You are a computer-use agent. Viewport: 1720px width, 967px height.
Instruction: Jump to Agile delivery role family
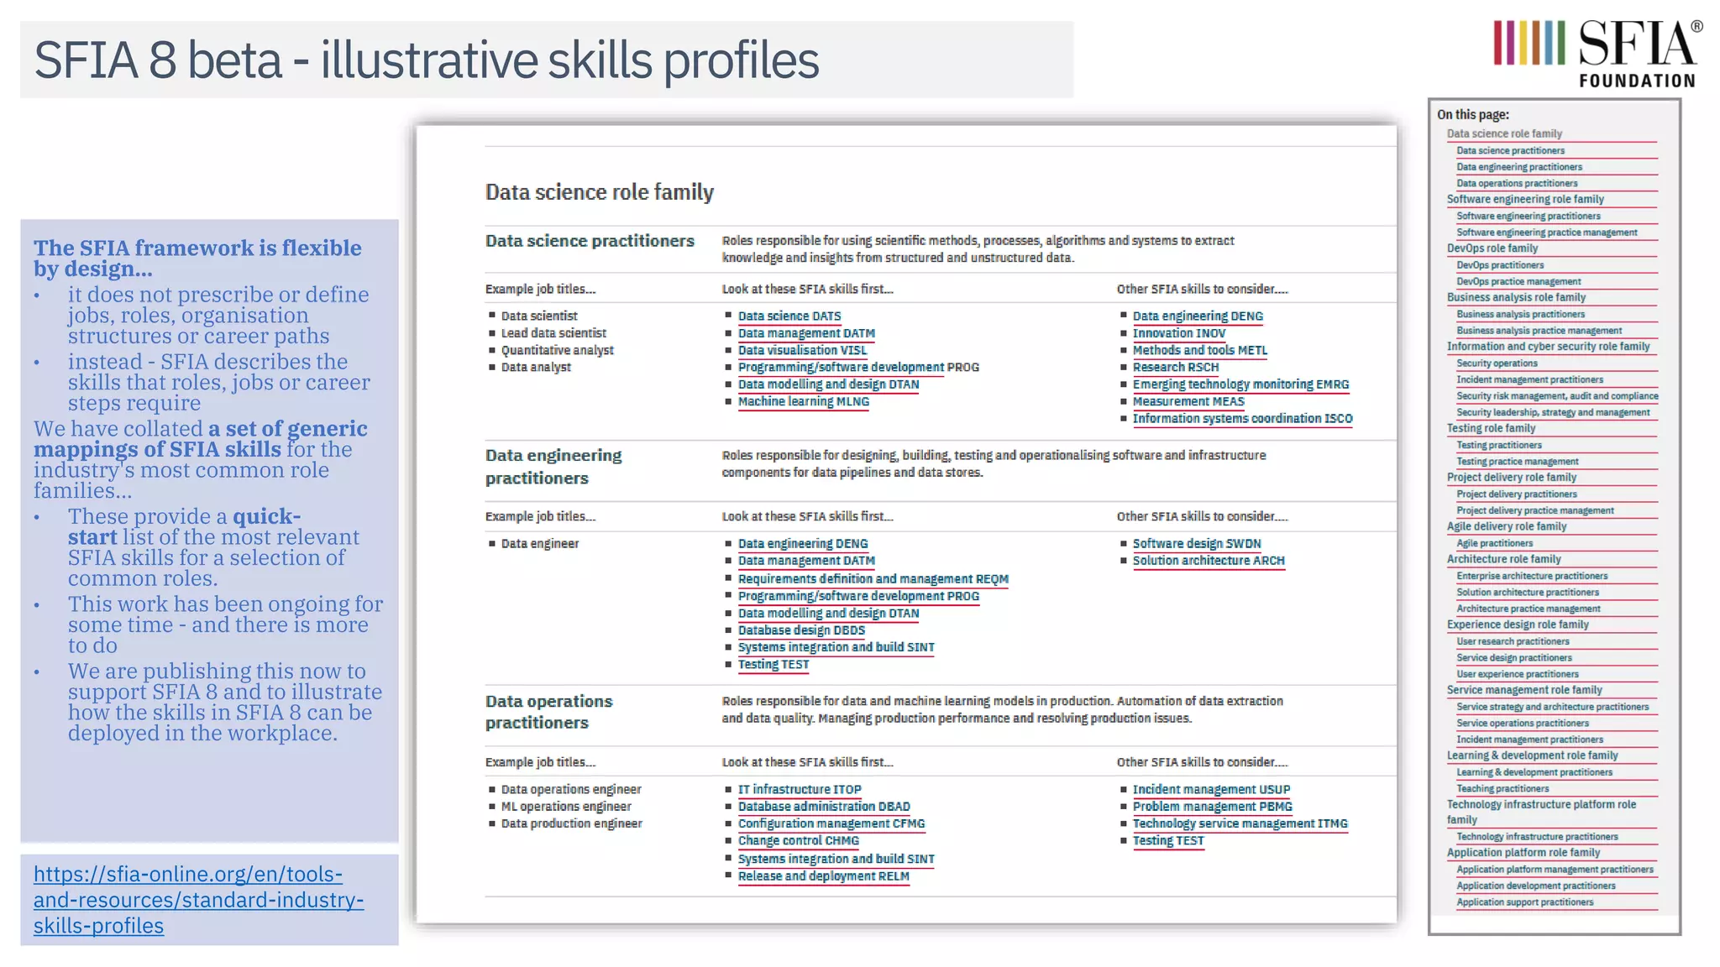(x=1507, y=527)
